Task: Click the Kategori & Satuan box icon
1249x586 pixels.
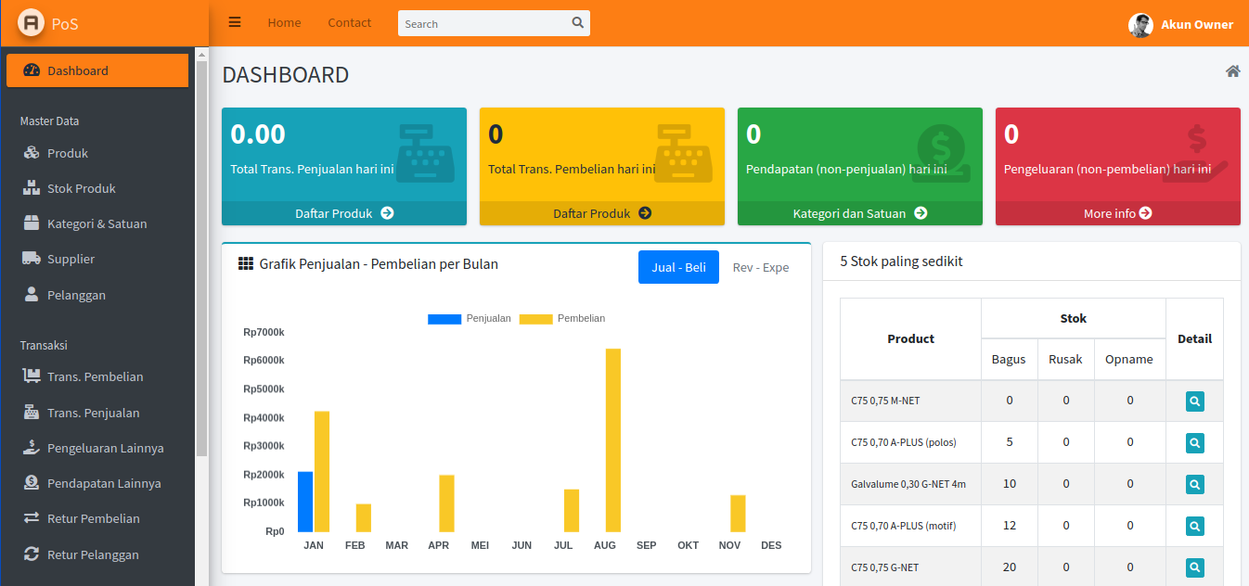Action: click(x=32, y=223)
